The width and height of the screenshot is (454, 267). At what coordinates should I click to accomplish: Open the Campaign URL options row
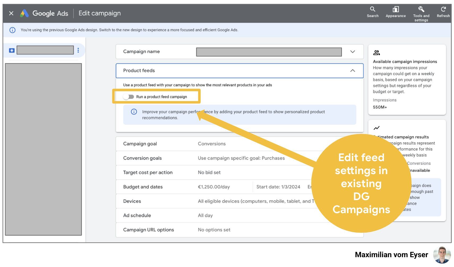point(239,230)
